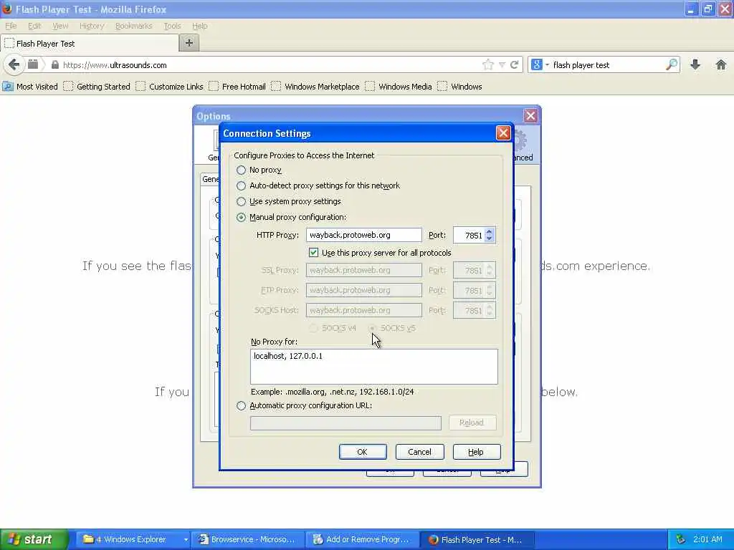The width and height of the screenshot is (734, 550).
Task: Click the Firefox address URL field
Action: click(x=270, y=65)
